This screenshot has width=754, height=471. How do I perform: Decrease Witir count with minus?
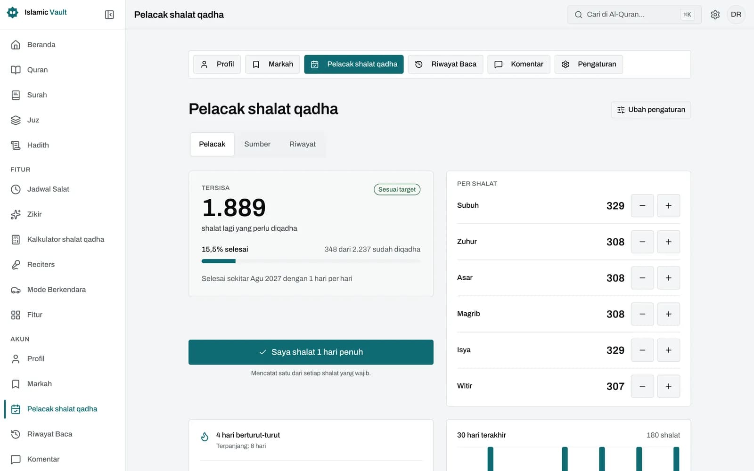click(x=642, y=386)
